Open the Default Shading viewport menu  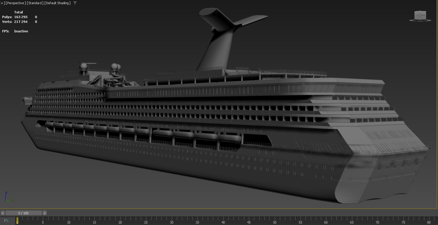pos(57,3)
